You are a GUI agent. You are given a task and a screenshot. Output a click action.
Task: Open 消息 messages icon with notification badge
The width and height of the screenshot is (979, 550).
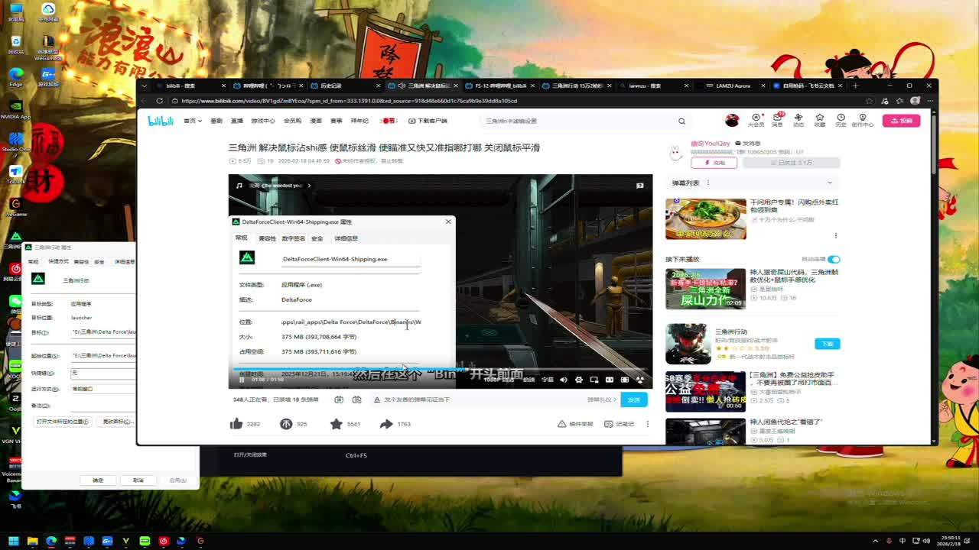click(x=777, y=120)
